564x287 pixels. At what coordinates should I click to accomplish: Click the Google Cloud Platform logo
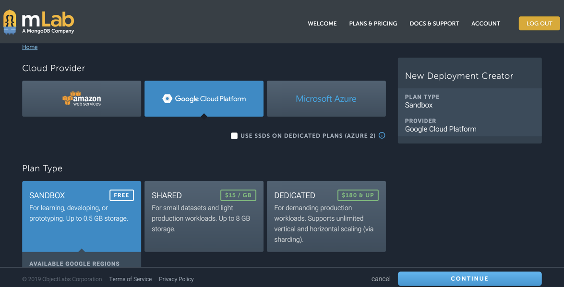tap(204, 99)
